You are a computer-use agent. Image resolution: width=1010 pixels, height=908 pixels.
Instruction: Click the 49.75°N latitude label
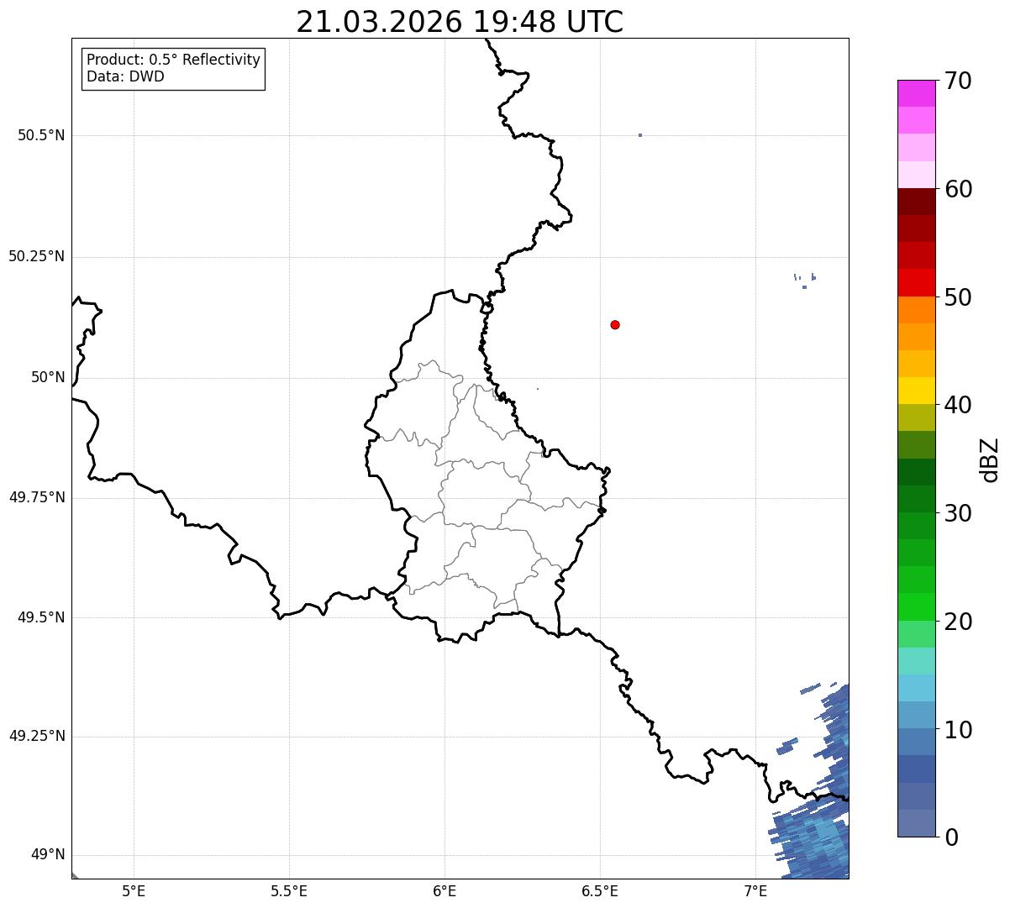point(36,497)
